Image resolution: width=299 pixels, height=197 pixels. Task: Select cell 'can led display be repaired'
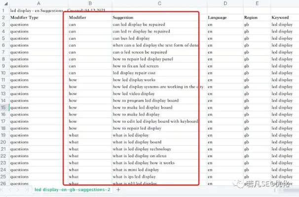click(x=139, y=24)
